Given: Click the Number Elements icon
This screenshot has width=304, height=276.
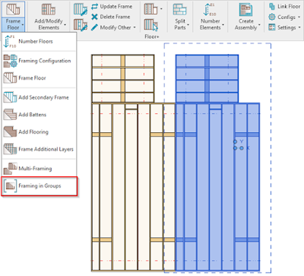Looking at the screenshot, I should (x=210, y=10).
